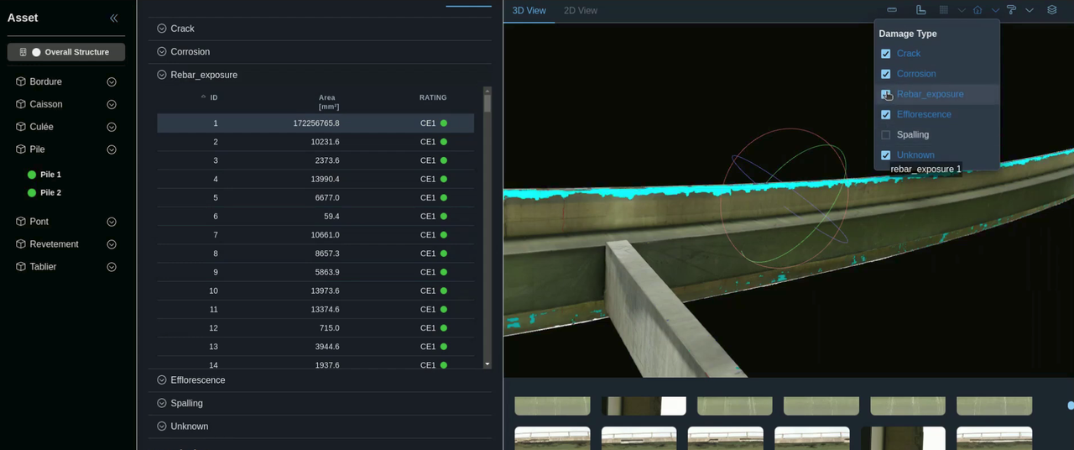Sort table by RATING column header
The width and height of the screenshot is (1074, 450).
pos(433,97)
